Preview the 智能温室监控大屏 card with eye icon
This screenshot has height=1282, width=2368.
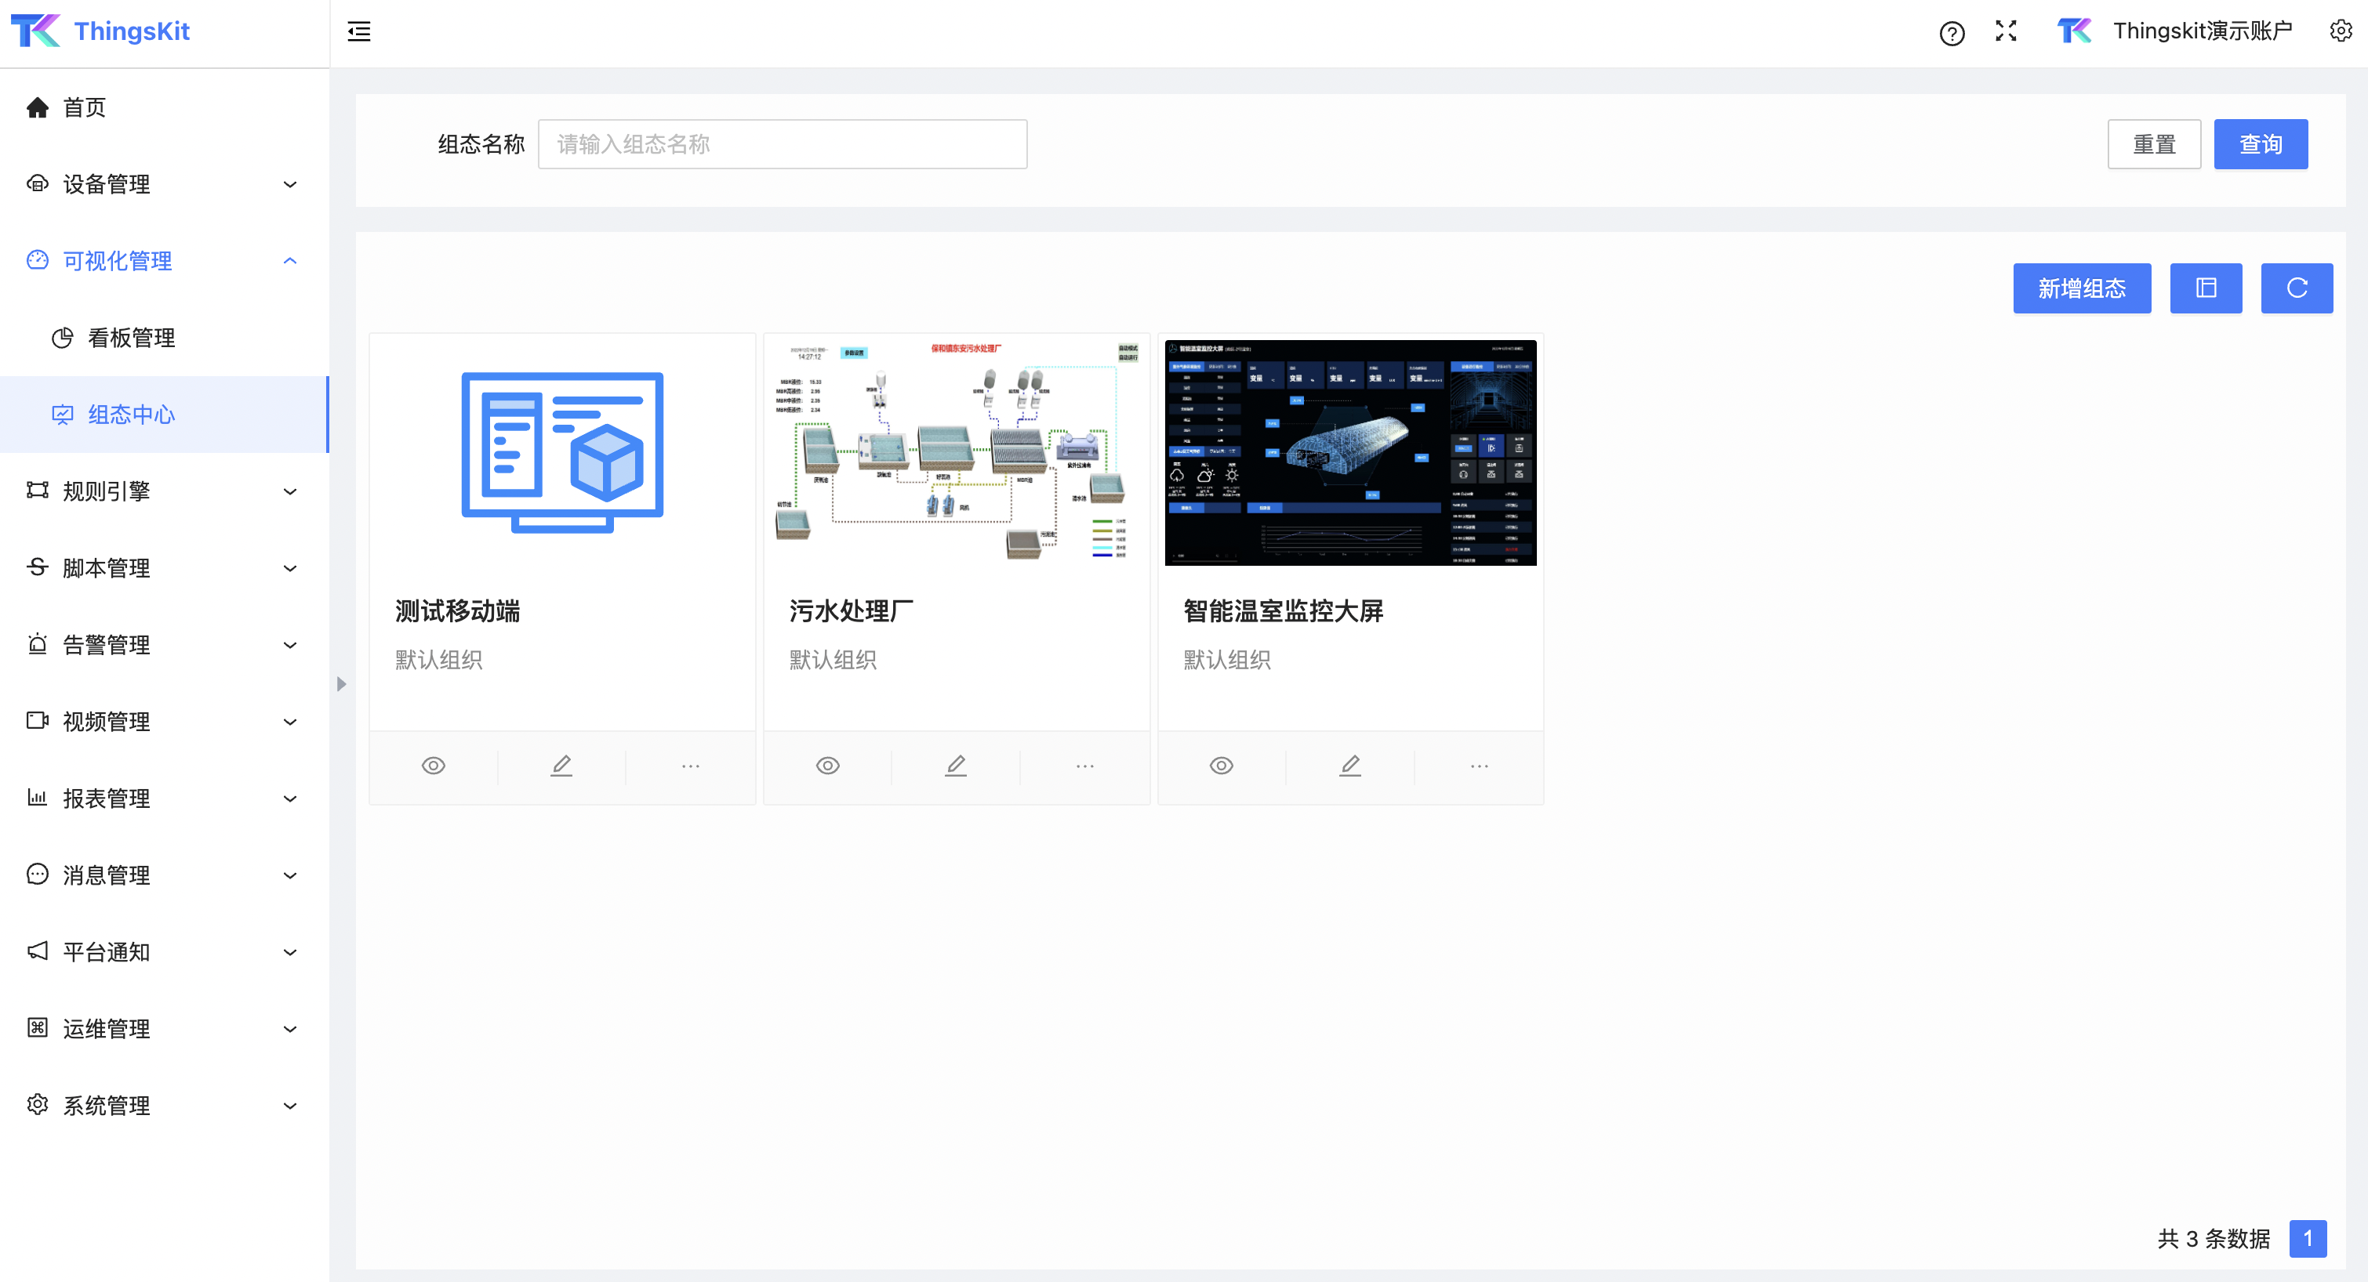[x=1222, y=766]
